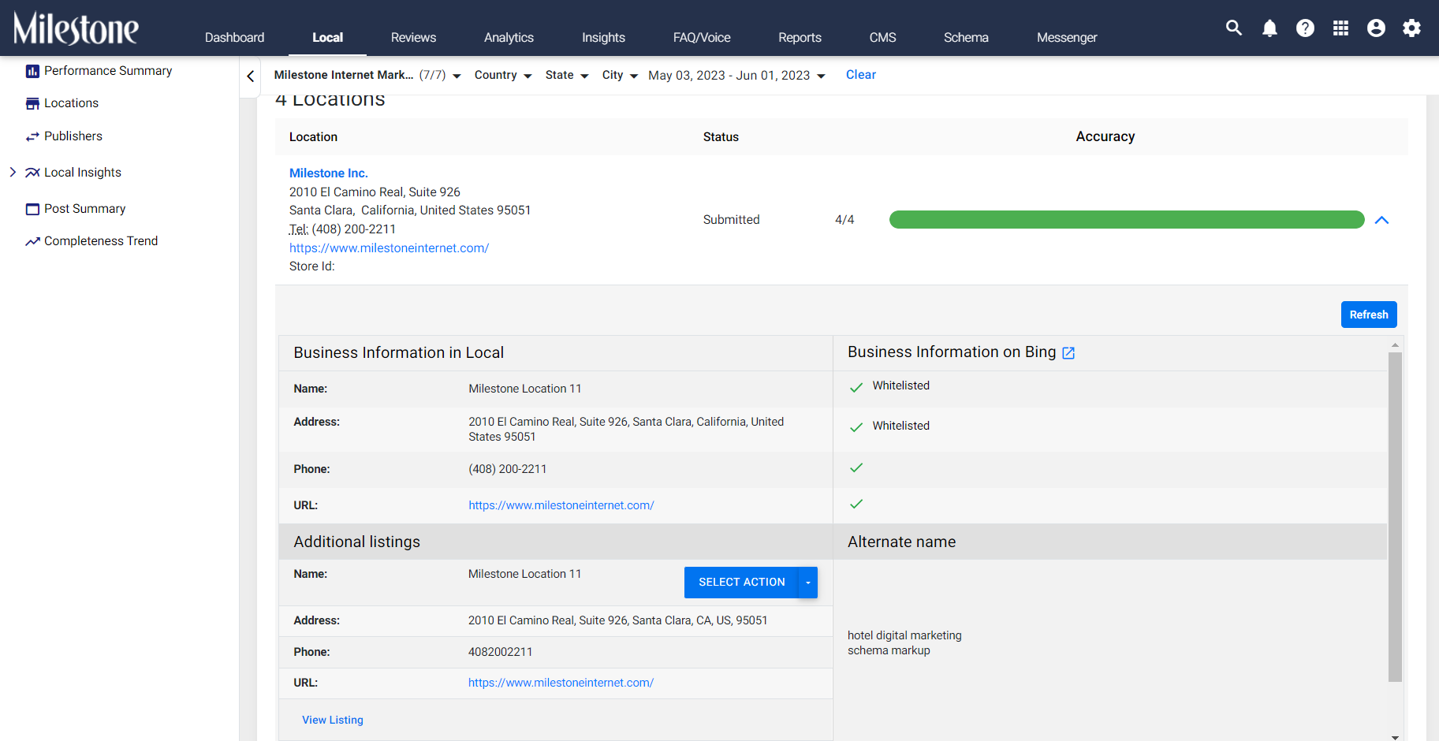Screen dimensions: 1439x741
Task: Click the Status column header
Action: [721, 137]
